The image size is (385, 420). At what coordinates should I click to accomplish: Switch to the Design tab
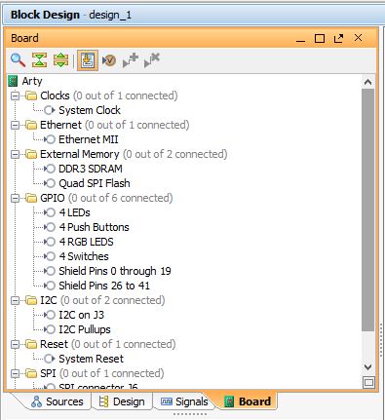point(122,401)
